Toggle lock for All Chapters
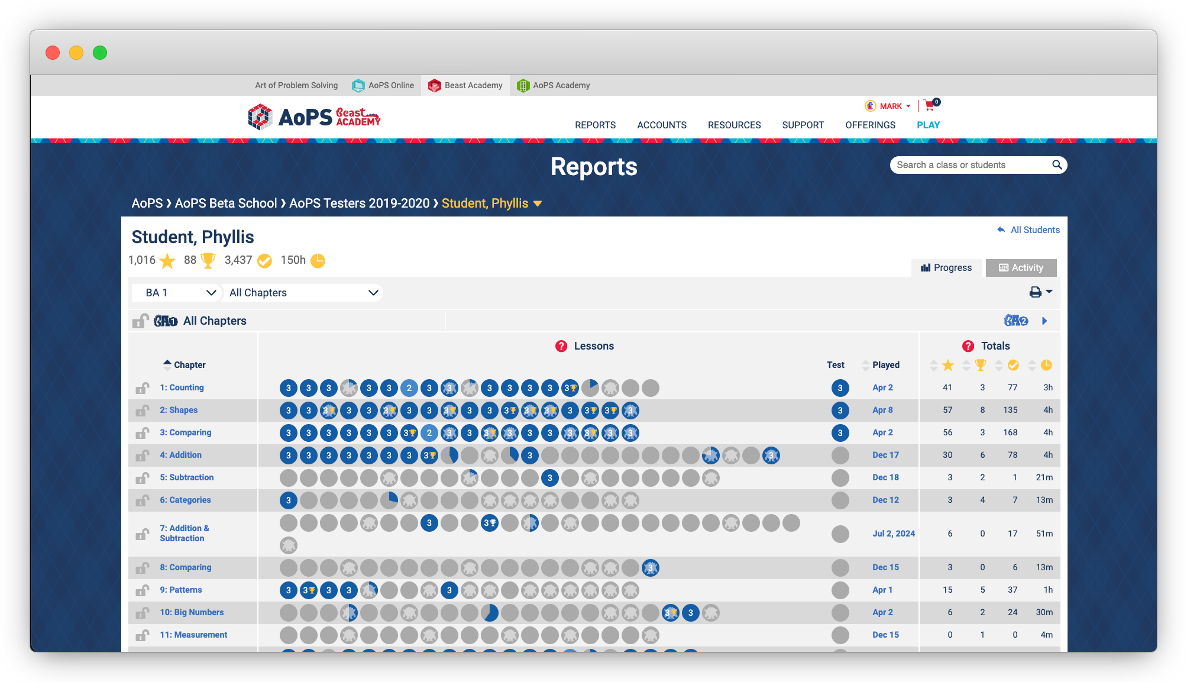1187x682 pixels. pyautogui.click(x=140, y=321)
